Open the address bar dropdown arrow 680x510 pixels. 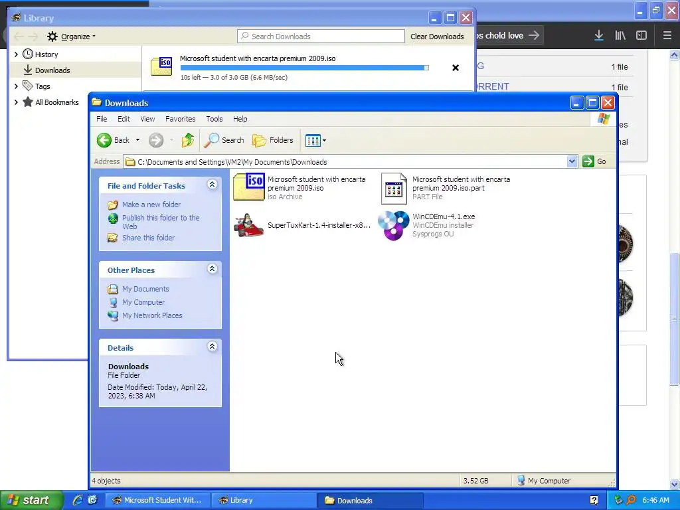(572, 162)
